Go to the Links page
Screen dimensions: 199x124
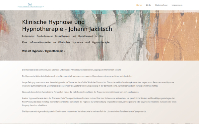click(x=149, y=5)
